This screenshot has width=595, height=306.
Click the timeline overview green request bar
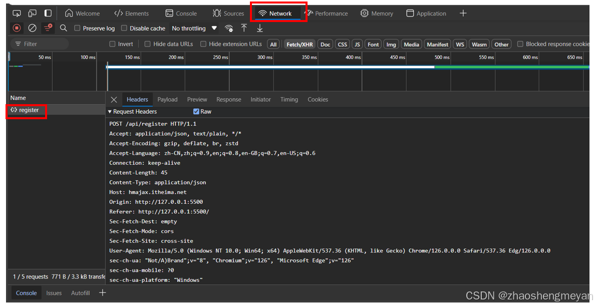[x=511, y=67]
